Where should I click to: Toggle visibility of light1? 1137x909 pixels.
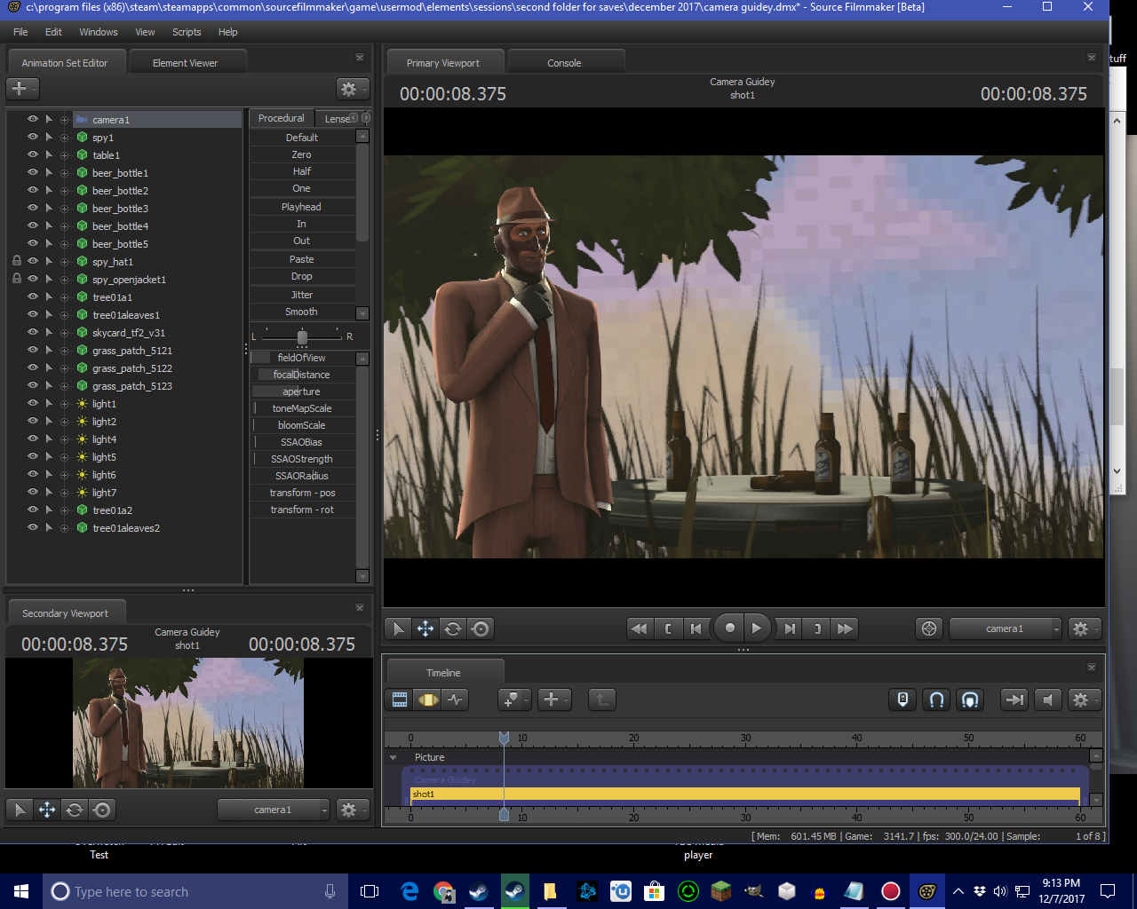[x=33, y=403]
